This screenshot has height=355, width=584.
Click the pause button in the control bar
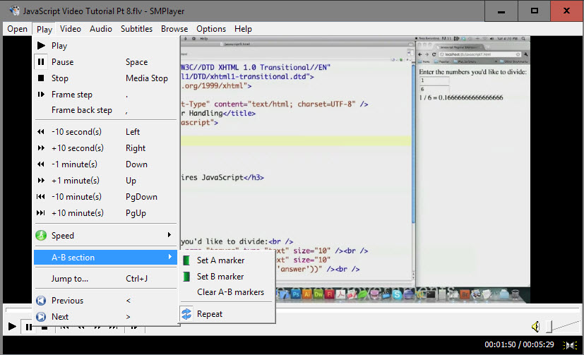coord(28,327)
